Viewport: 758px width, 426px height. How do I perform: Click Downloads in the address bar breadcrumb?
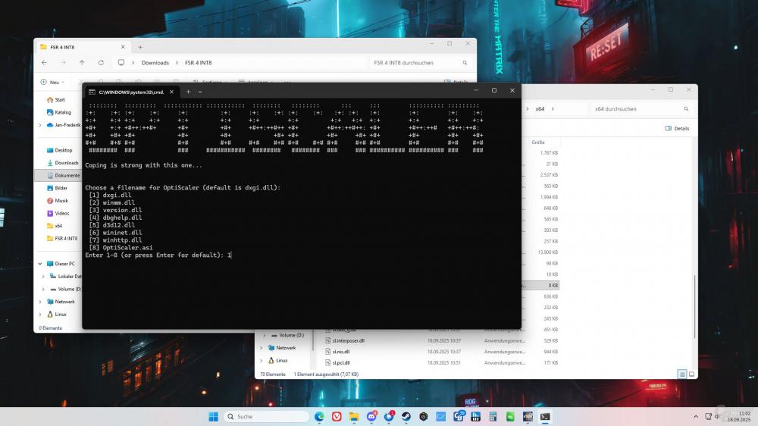(x=155, y=63)
